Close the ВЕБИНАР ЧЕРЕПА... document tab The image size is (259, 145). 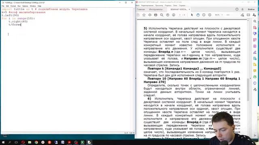click(189, 9)
